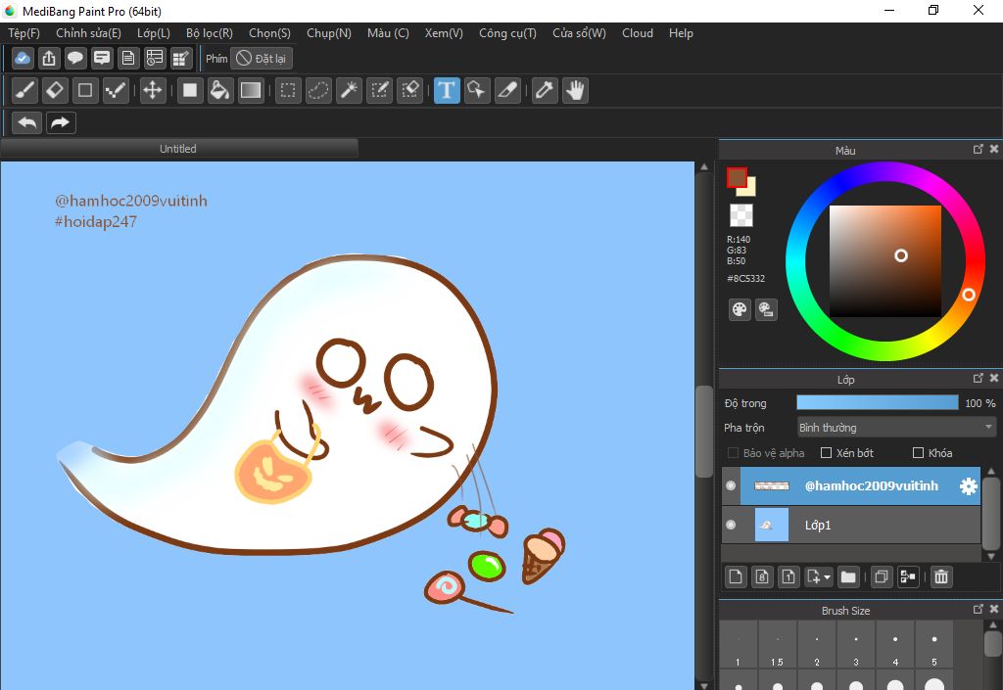
Task: Pick the Eyedropper tool
Action: pos(545,90)
